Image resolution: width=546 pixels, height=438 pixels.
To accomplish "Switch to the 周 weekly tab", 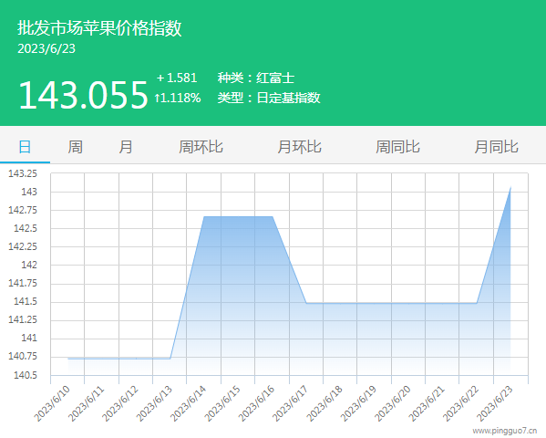I will tap(75, 147).
